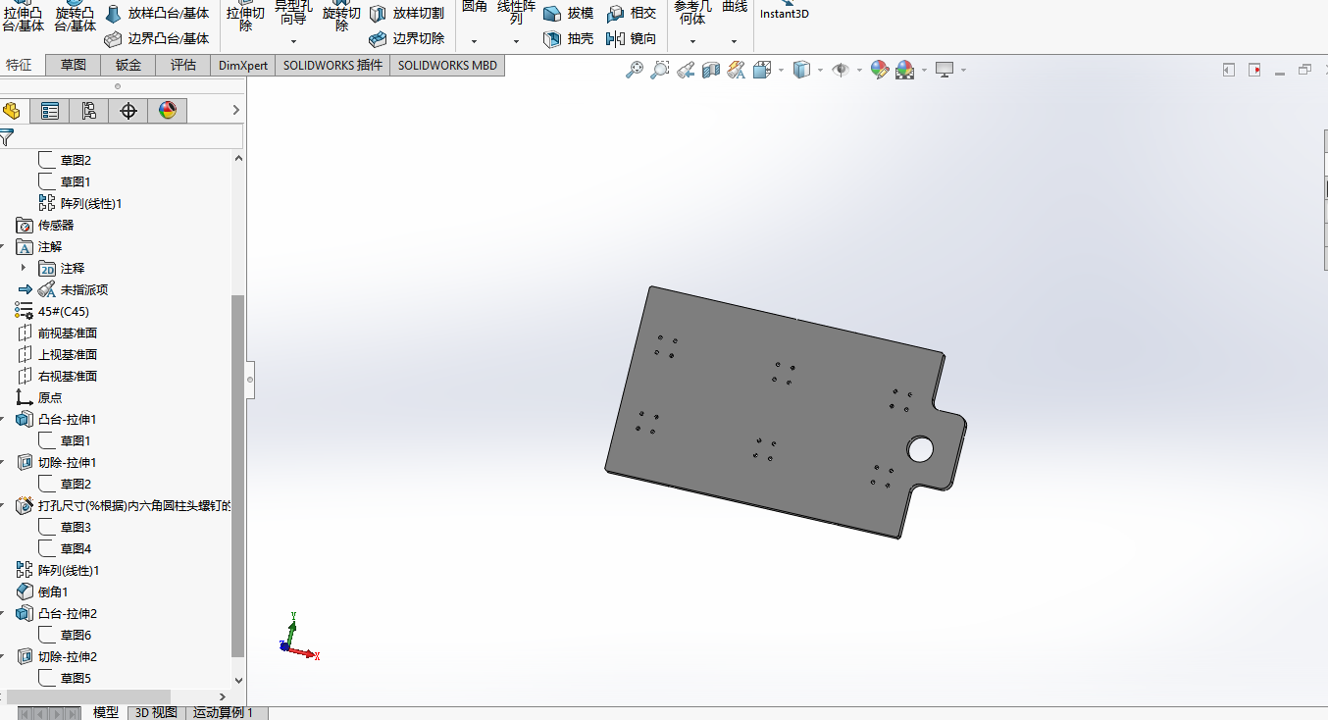Click the 旋转切除 revolved cut button

coord(341,16)
